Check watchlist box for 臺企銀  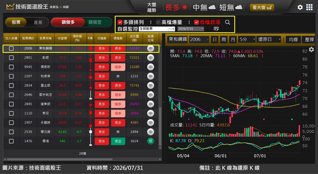(x=11, y=85)
